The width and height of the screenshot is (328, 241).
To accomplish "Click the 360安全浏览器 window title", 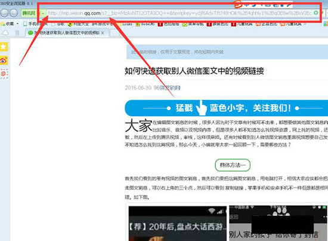I will point(17,3).
